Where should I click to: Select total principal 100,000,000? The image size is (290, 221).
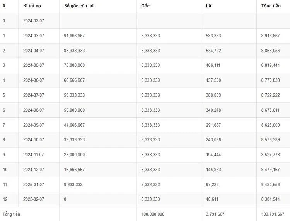pyautogui.click(x=153, y=214)
